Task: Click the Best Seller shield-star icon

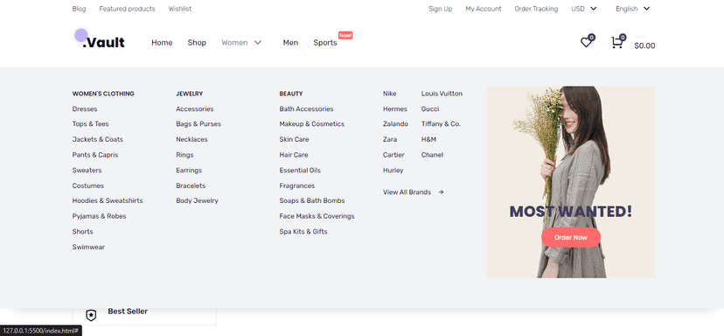Action: [x=92, y=315]
